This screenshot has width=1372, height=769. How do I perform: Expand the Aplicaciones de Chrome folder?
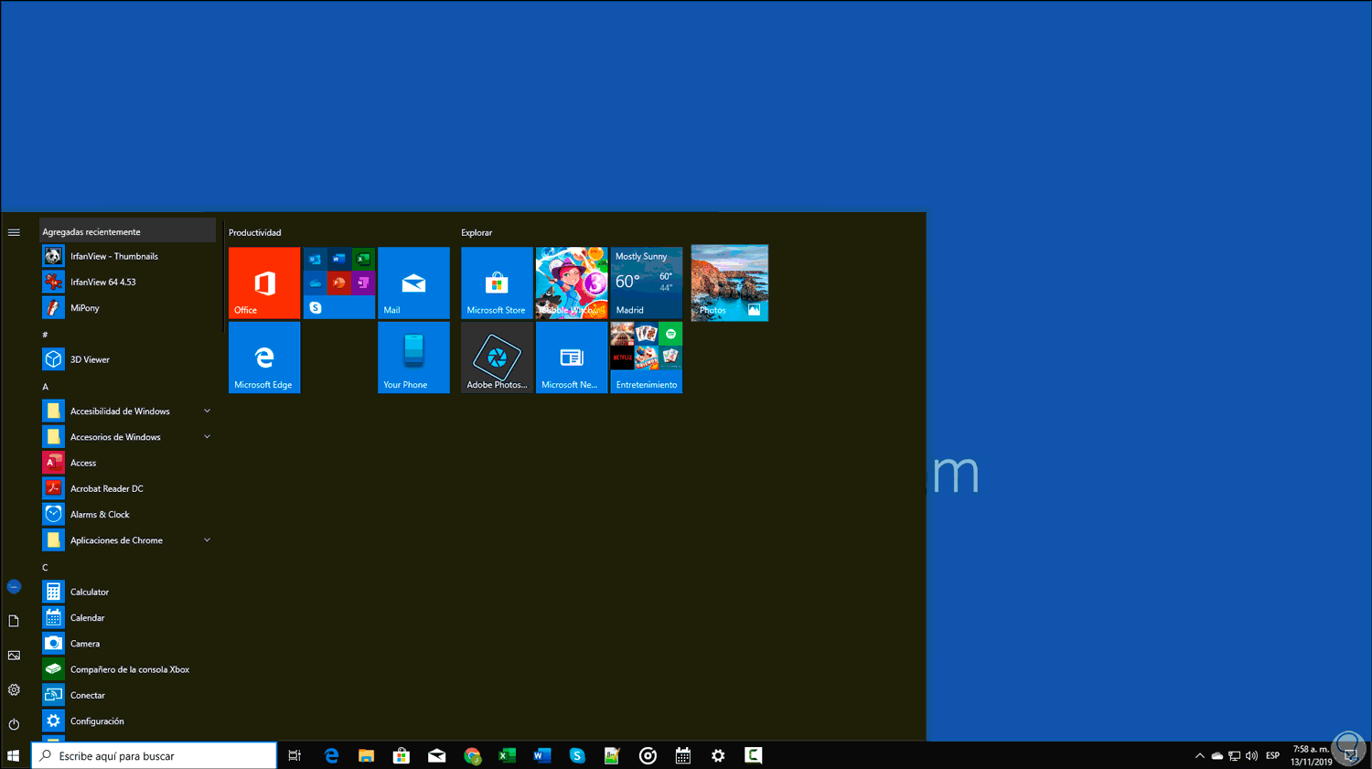coord(128,540)
